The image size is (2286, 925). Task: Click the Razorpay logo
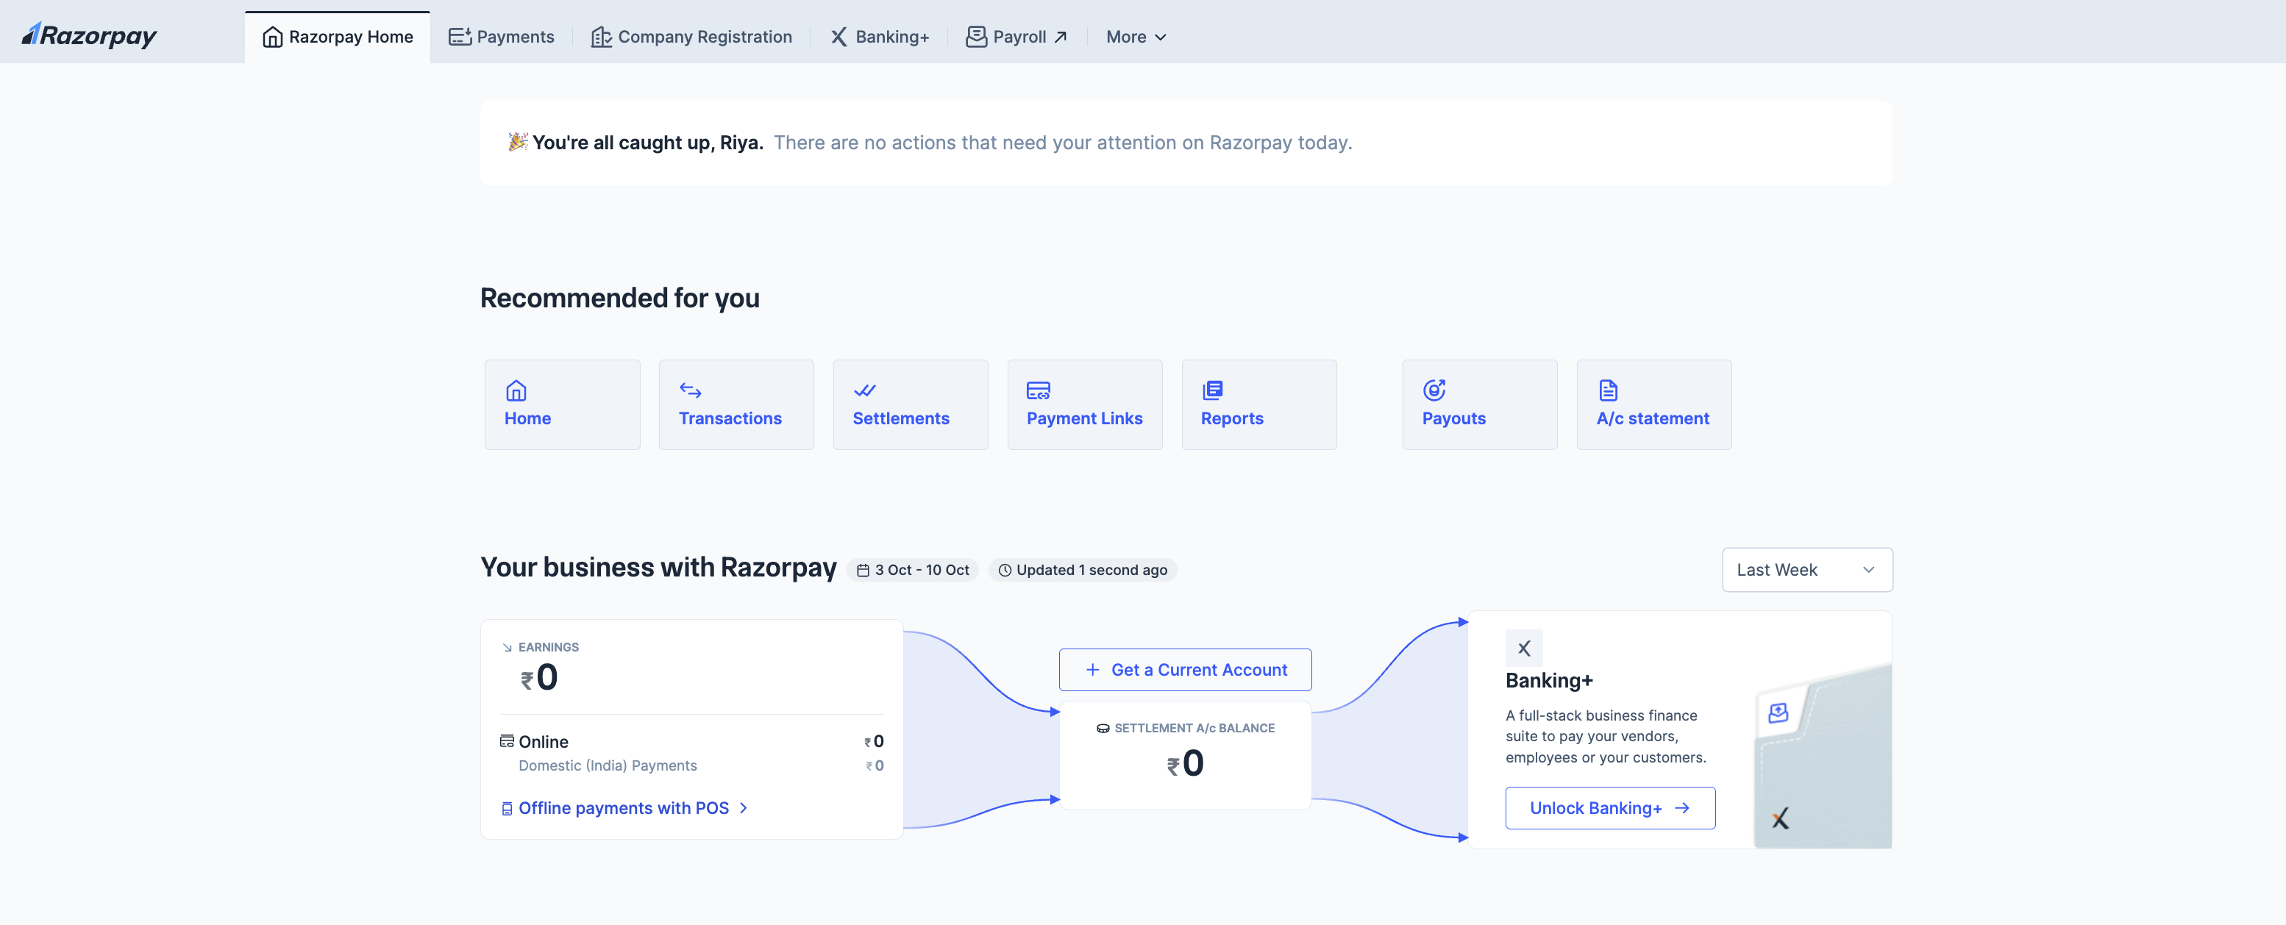pyautogui.click(x=89, y=35)
